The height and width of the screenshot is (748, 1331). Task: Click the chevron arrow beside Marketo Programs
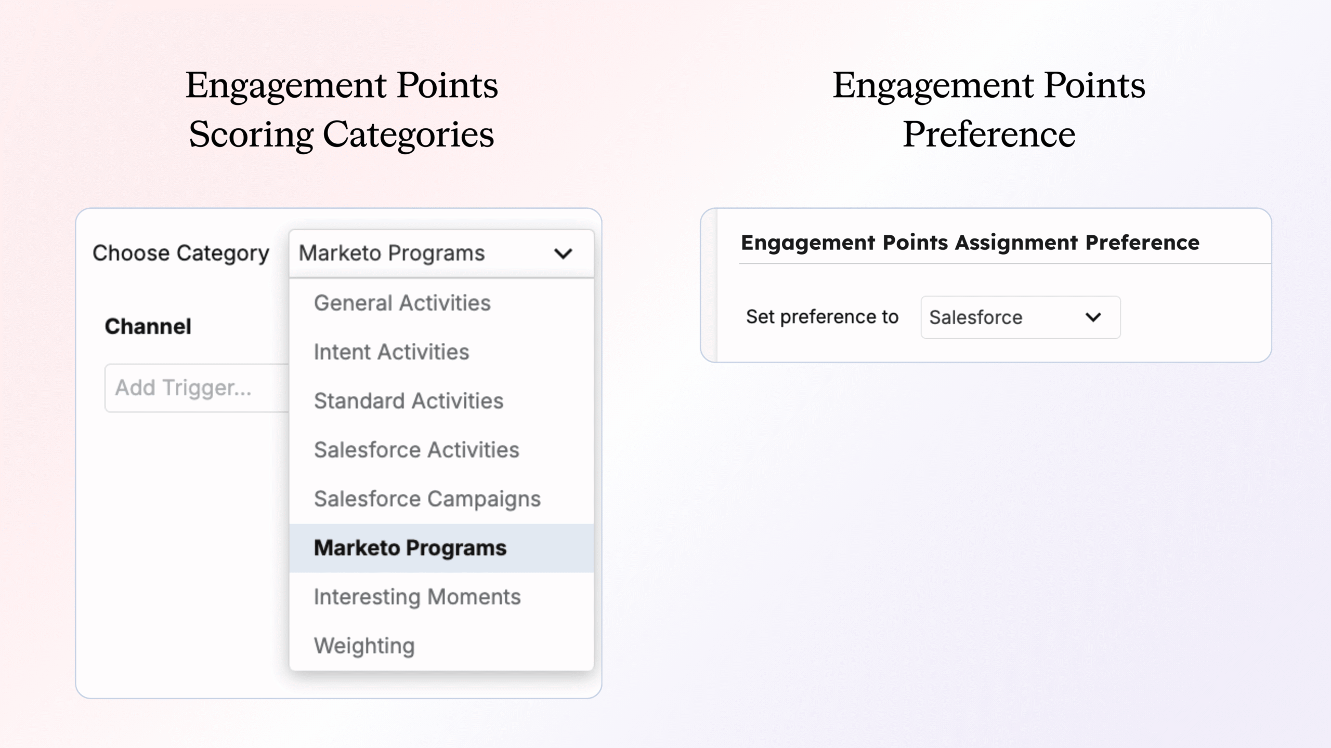click(x=563, y=254)
